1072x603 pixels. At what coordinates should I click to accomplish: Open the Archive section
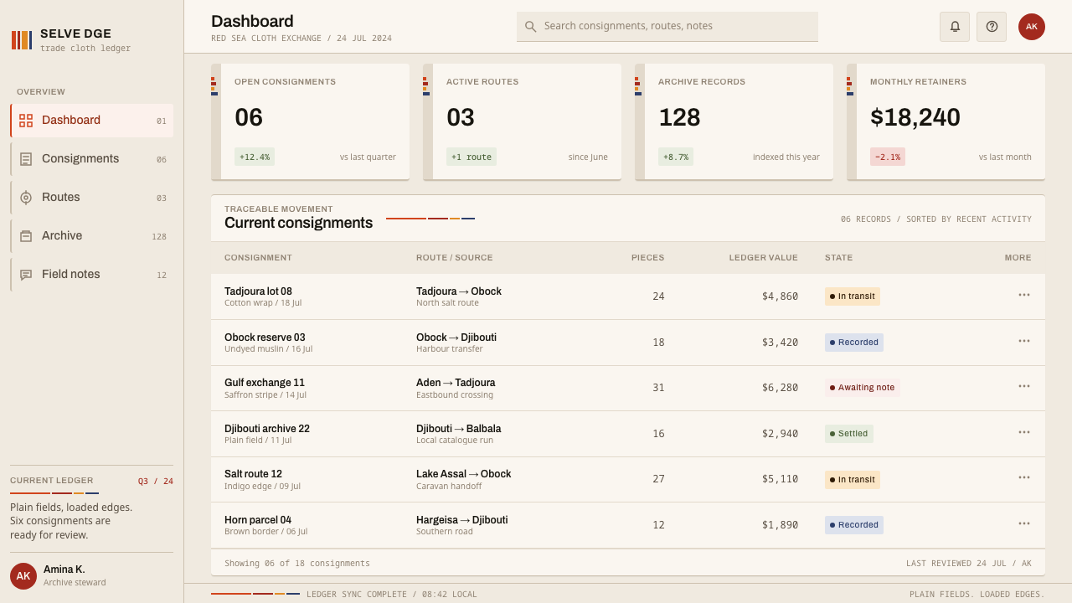[92, 236]
